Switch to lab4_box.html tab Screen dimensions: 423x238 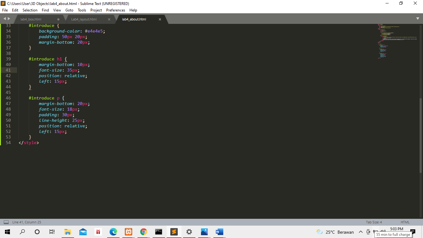[x=31, y=19]
